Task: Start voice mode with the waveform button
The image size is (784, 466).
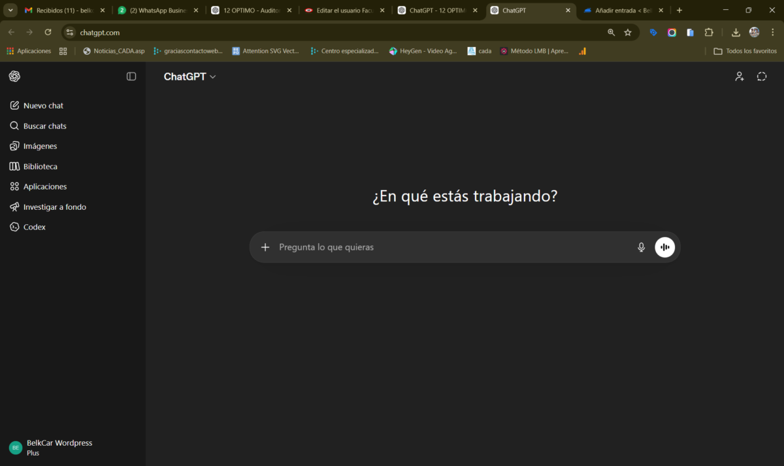Action: pyautogui.click(x=664, y=247)
